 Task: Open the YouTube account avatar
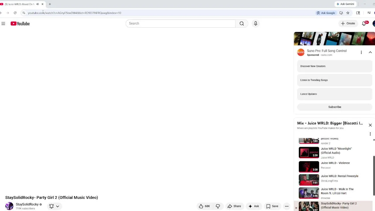tap(374, 23)
